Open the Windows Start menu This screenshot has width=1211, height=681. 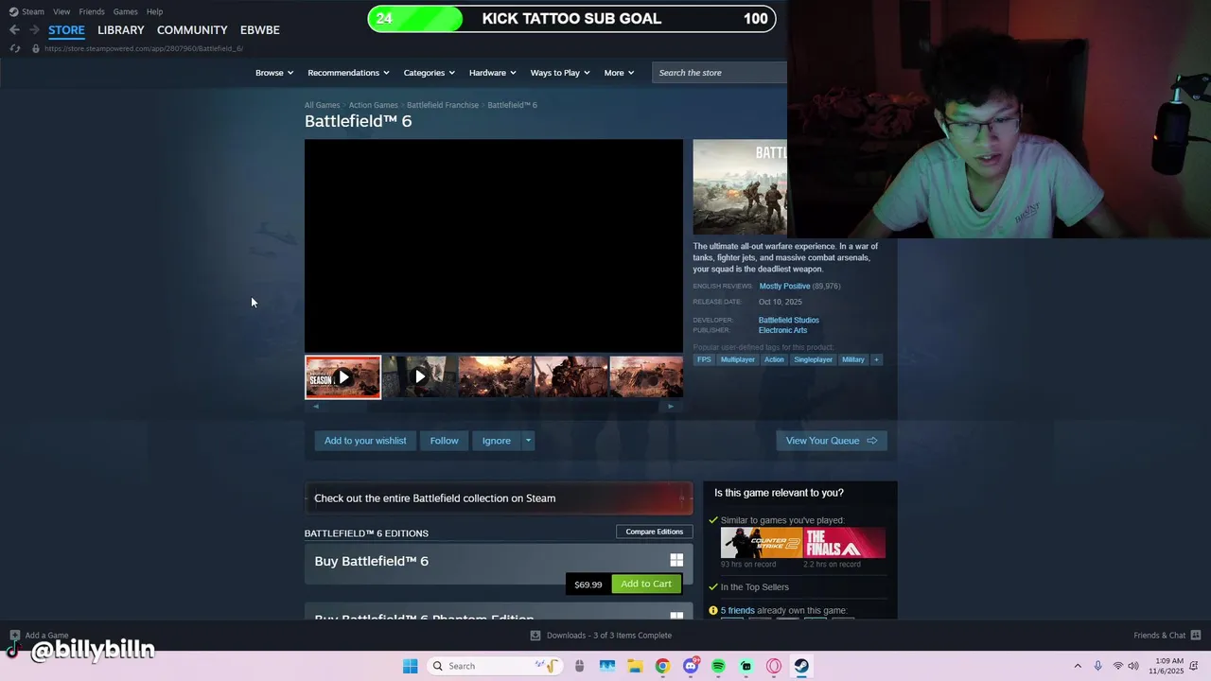click(x=410, y=666)
